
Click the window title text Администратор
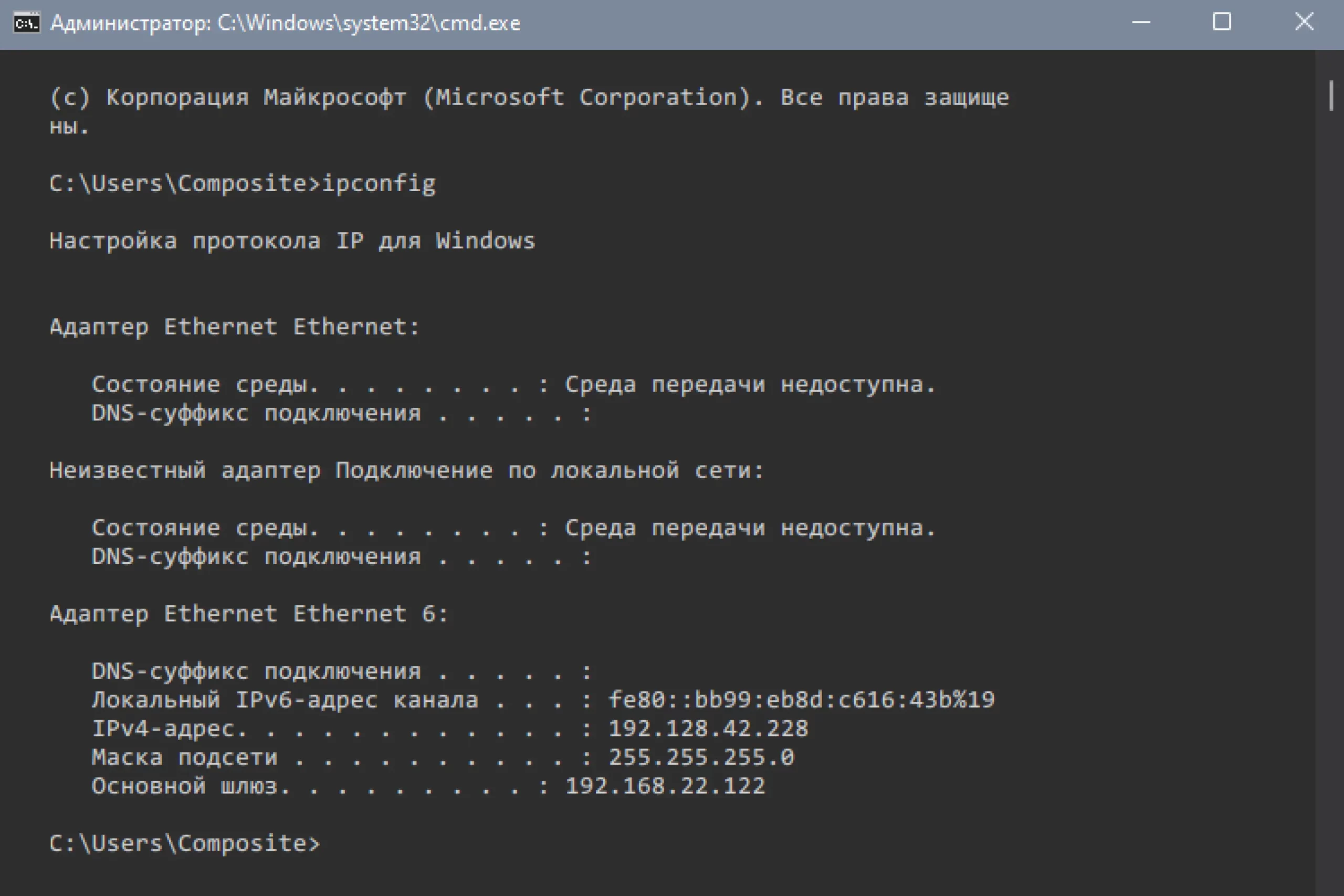130,24
